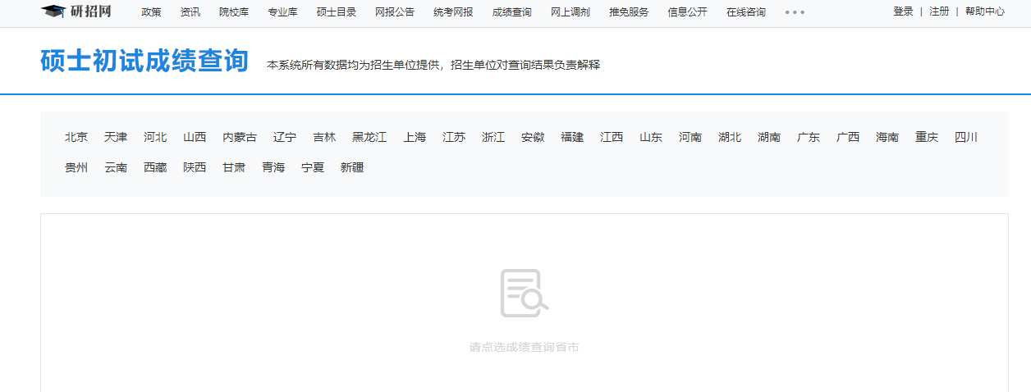Select 新疆 province link

pos(352,168)
